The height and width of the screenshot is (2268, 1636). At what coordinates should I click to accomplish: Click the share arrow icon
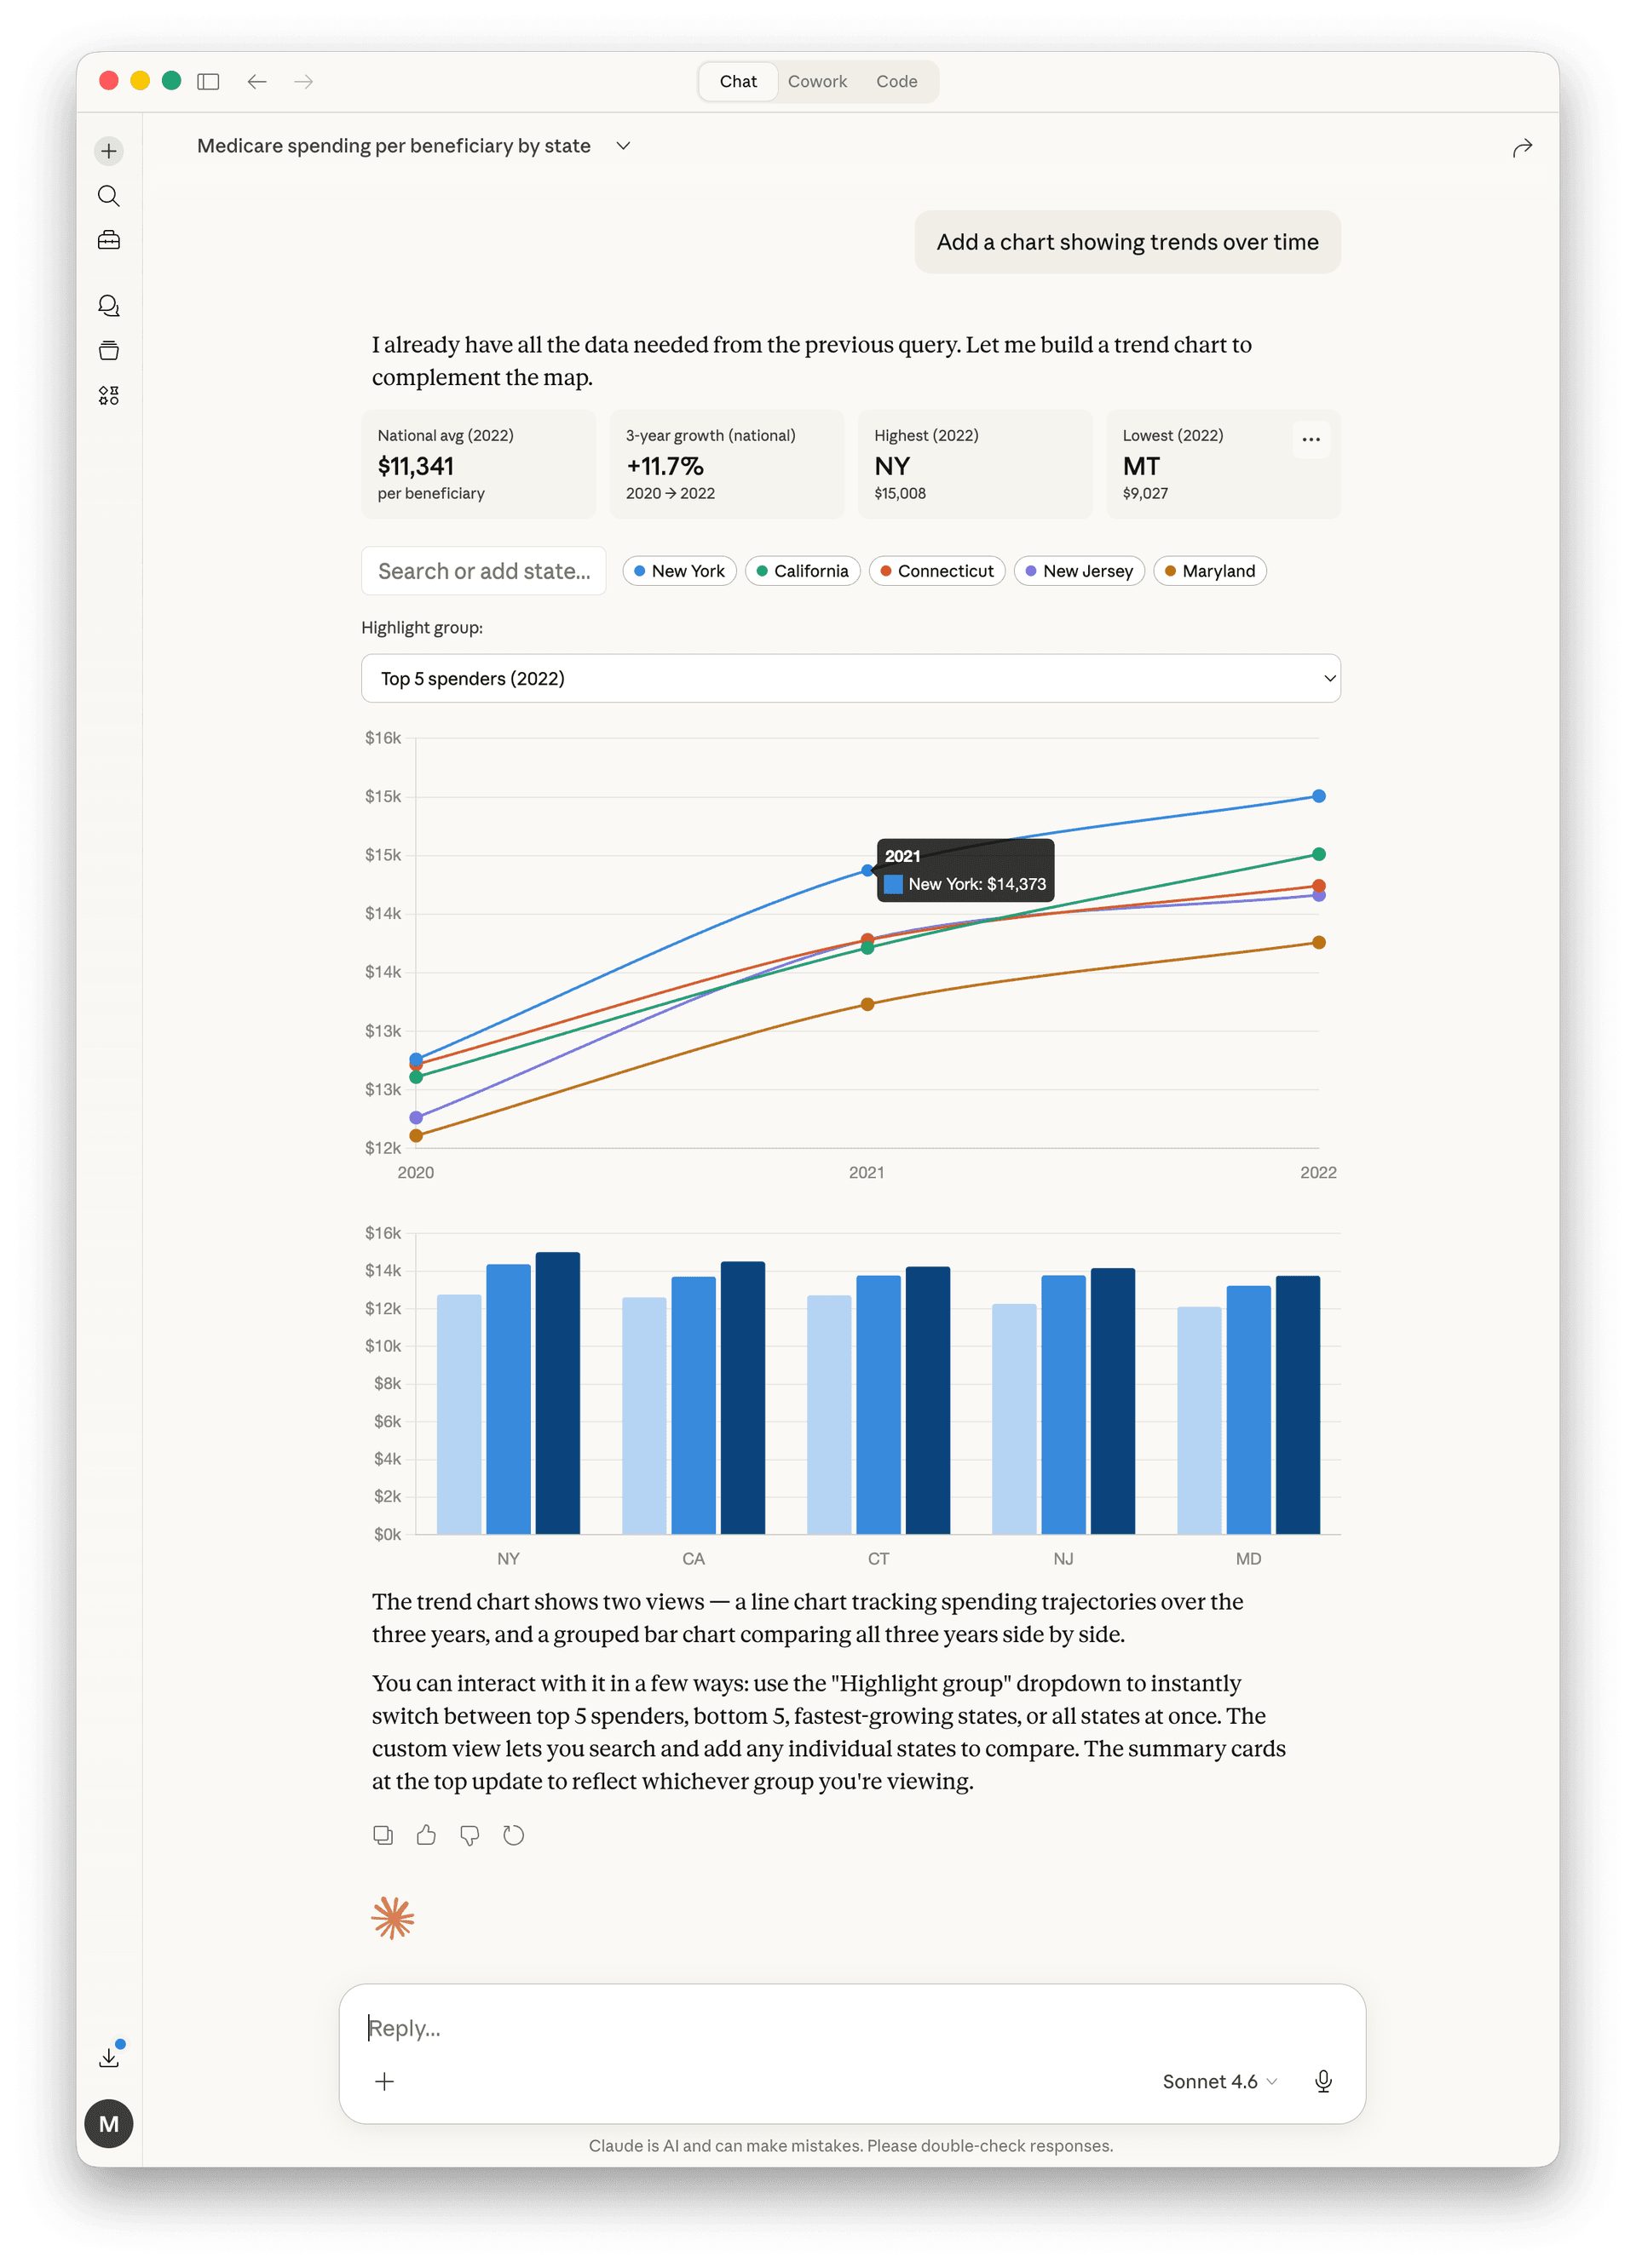pyautogui.click(x=1522, y=148)
